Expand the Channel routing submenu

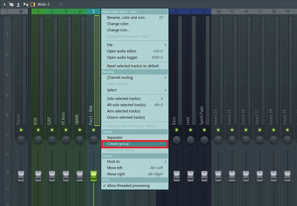pos(134,78)
